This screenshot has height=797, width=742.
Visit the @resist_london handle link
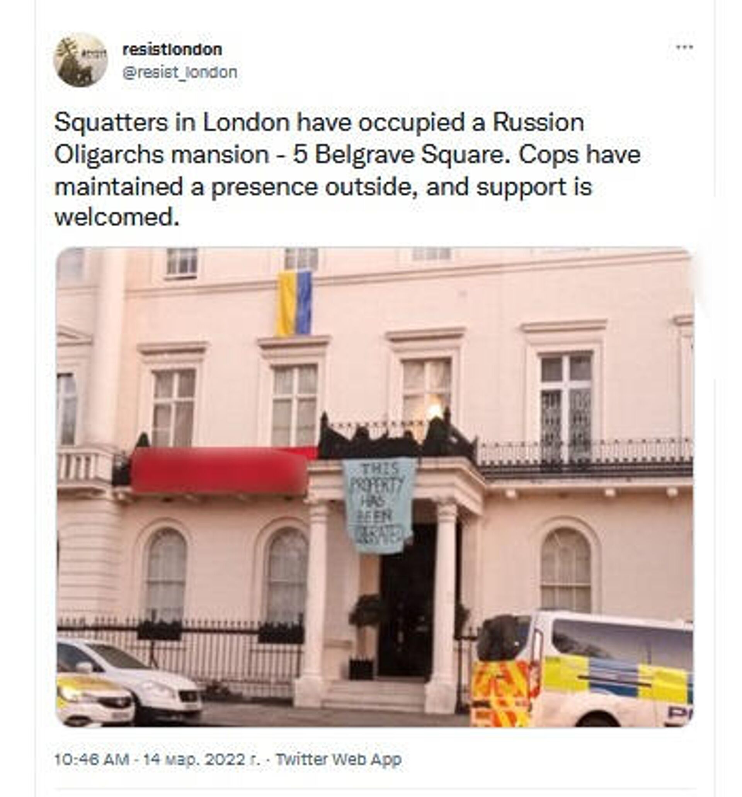point(180,73)
